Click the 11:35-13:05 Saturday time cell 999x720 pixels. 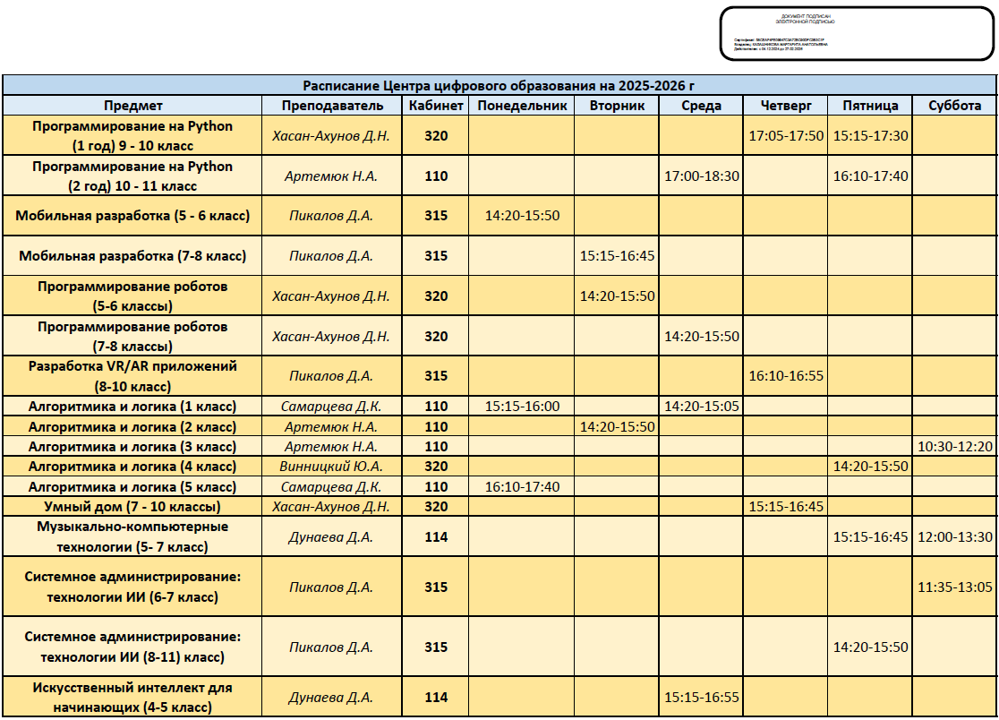tap(954, 587)
